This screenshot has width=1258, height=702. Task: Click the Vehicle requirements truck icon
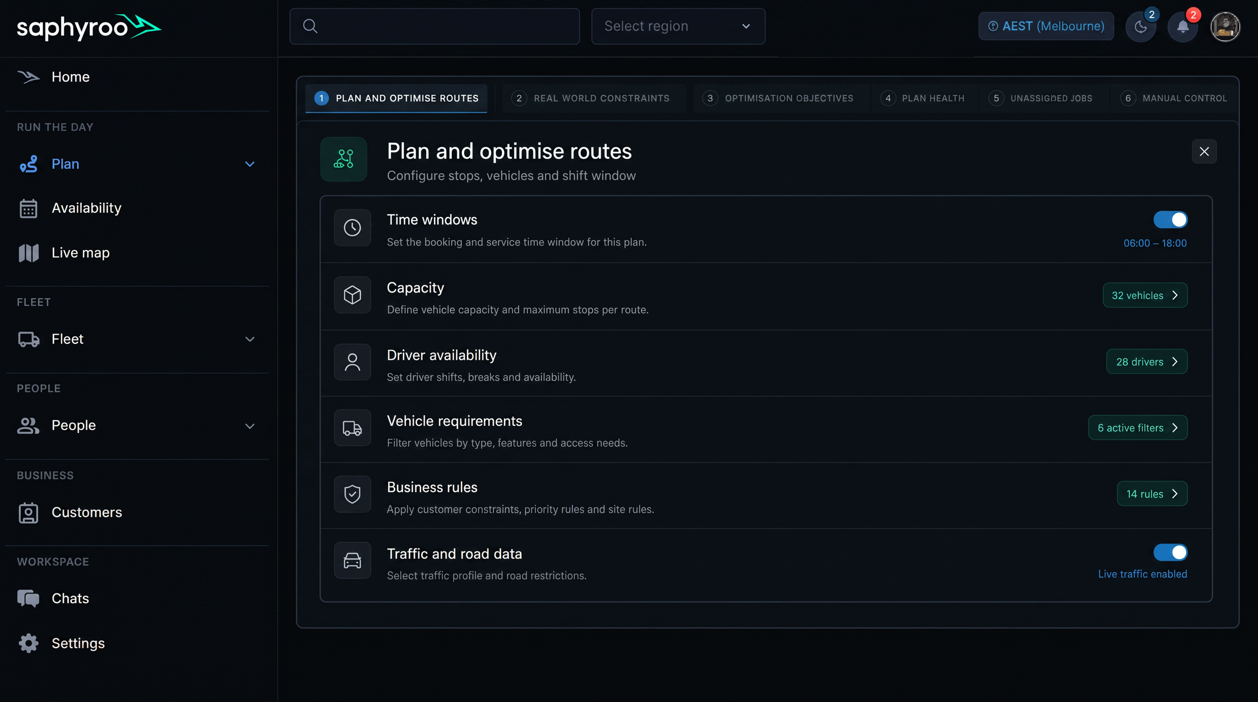352,428
